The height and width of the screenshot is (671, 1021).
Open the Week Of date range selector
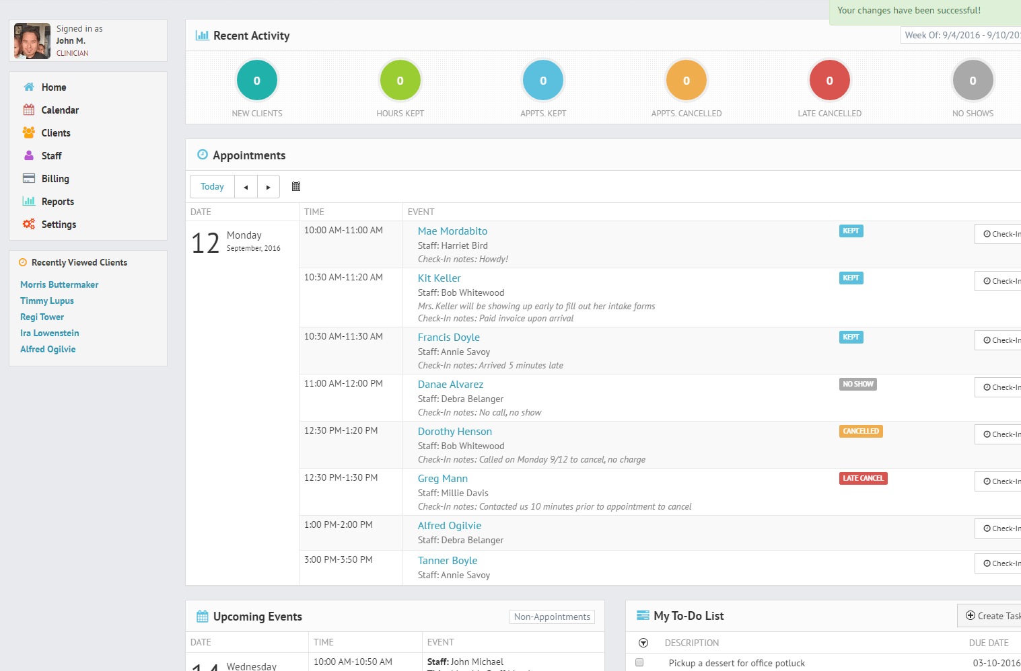click(x=960, y=35)
